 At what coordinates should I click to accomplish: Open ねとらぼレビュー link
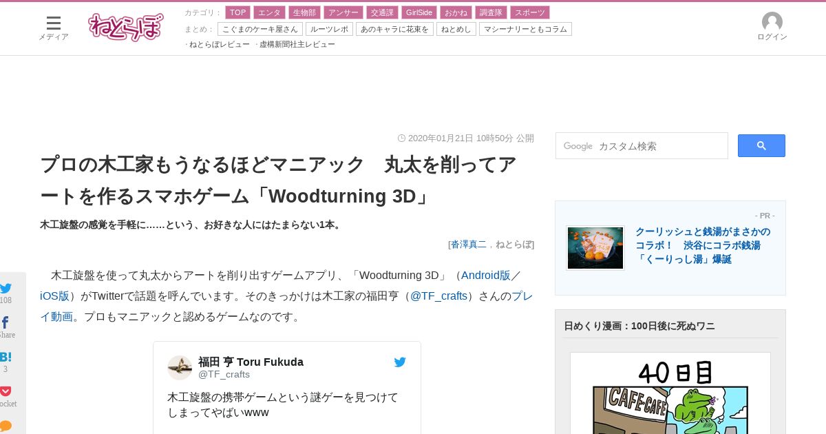click(x=220, y=44)
